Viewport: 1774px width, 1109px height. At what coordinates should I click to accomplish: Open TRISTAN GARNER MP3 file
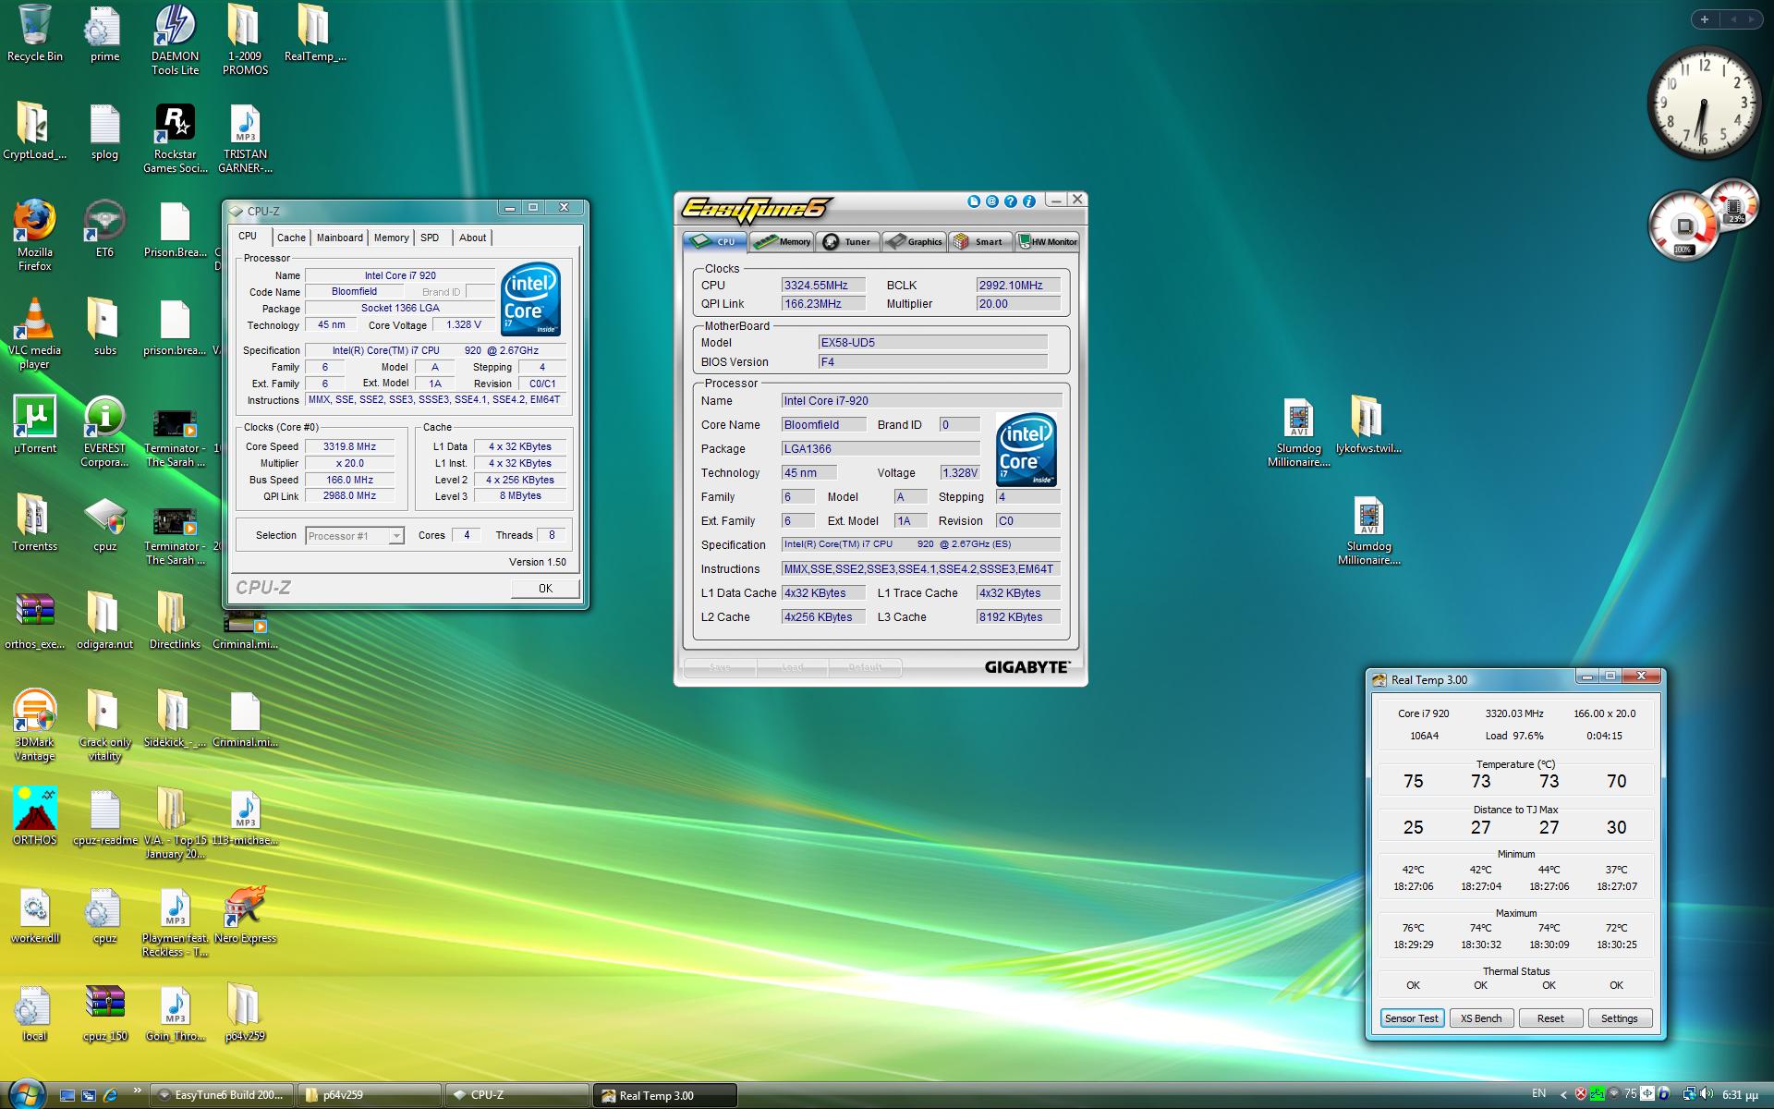point(245,137)
